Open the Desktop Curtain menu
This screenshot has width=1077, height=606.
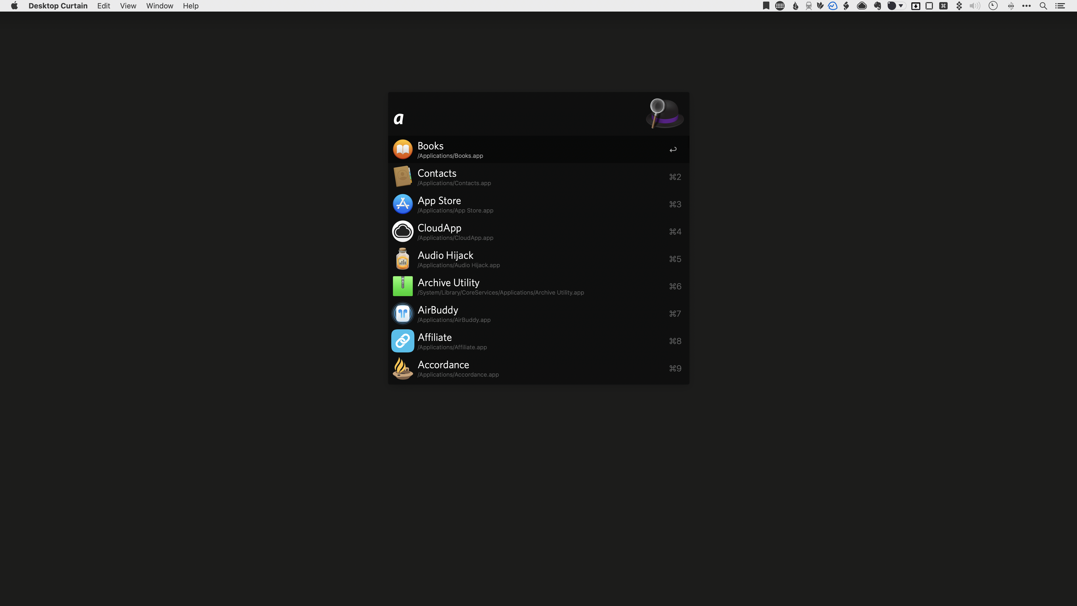58,6
